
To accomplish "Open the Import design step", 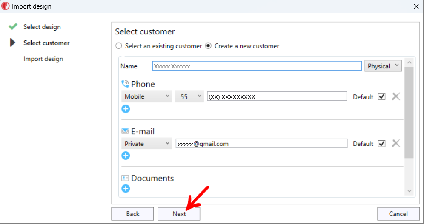I will click(43, 59).
